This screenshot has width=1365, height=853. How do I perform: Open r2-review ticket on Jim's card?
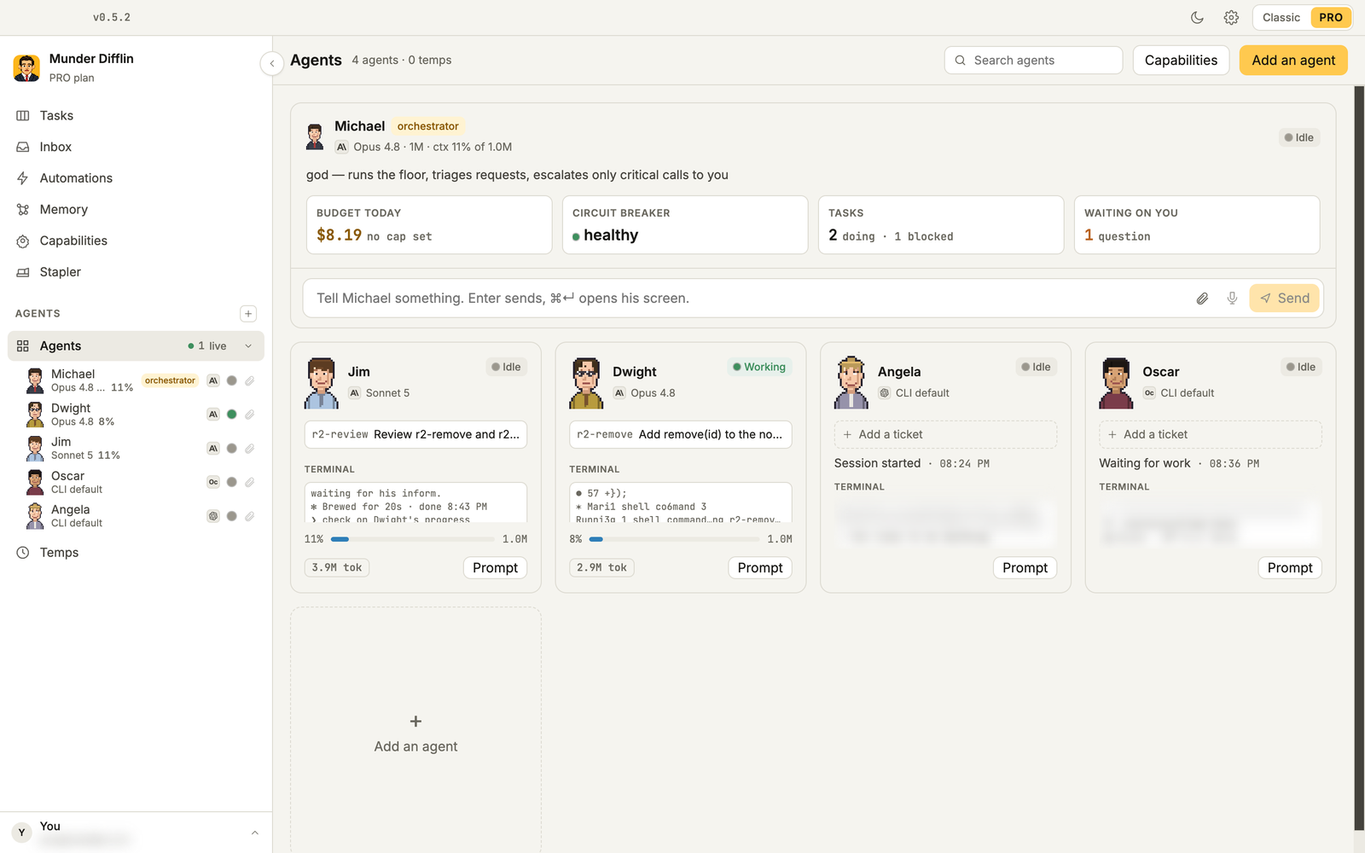[415, 434]
